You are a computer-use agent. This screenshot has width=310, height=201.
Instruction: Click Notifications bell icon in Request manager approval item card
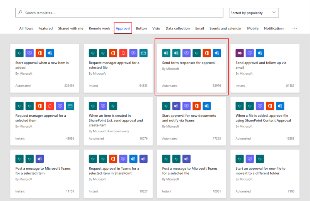(x=50, y=106)
